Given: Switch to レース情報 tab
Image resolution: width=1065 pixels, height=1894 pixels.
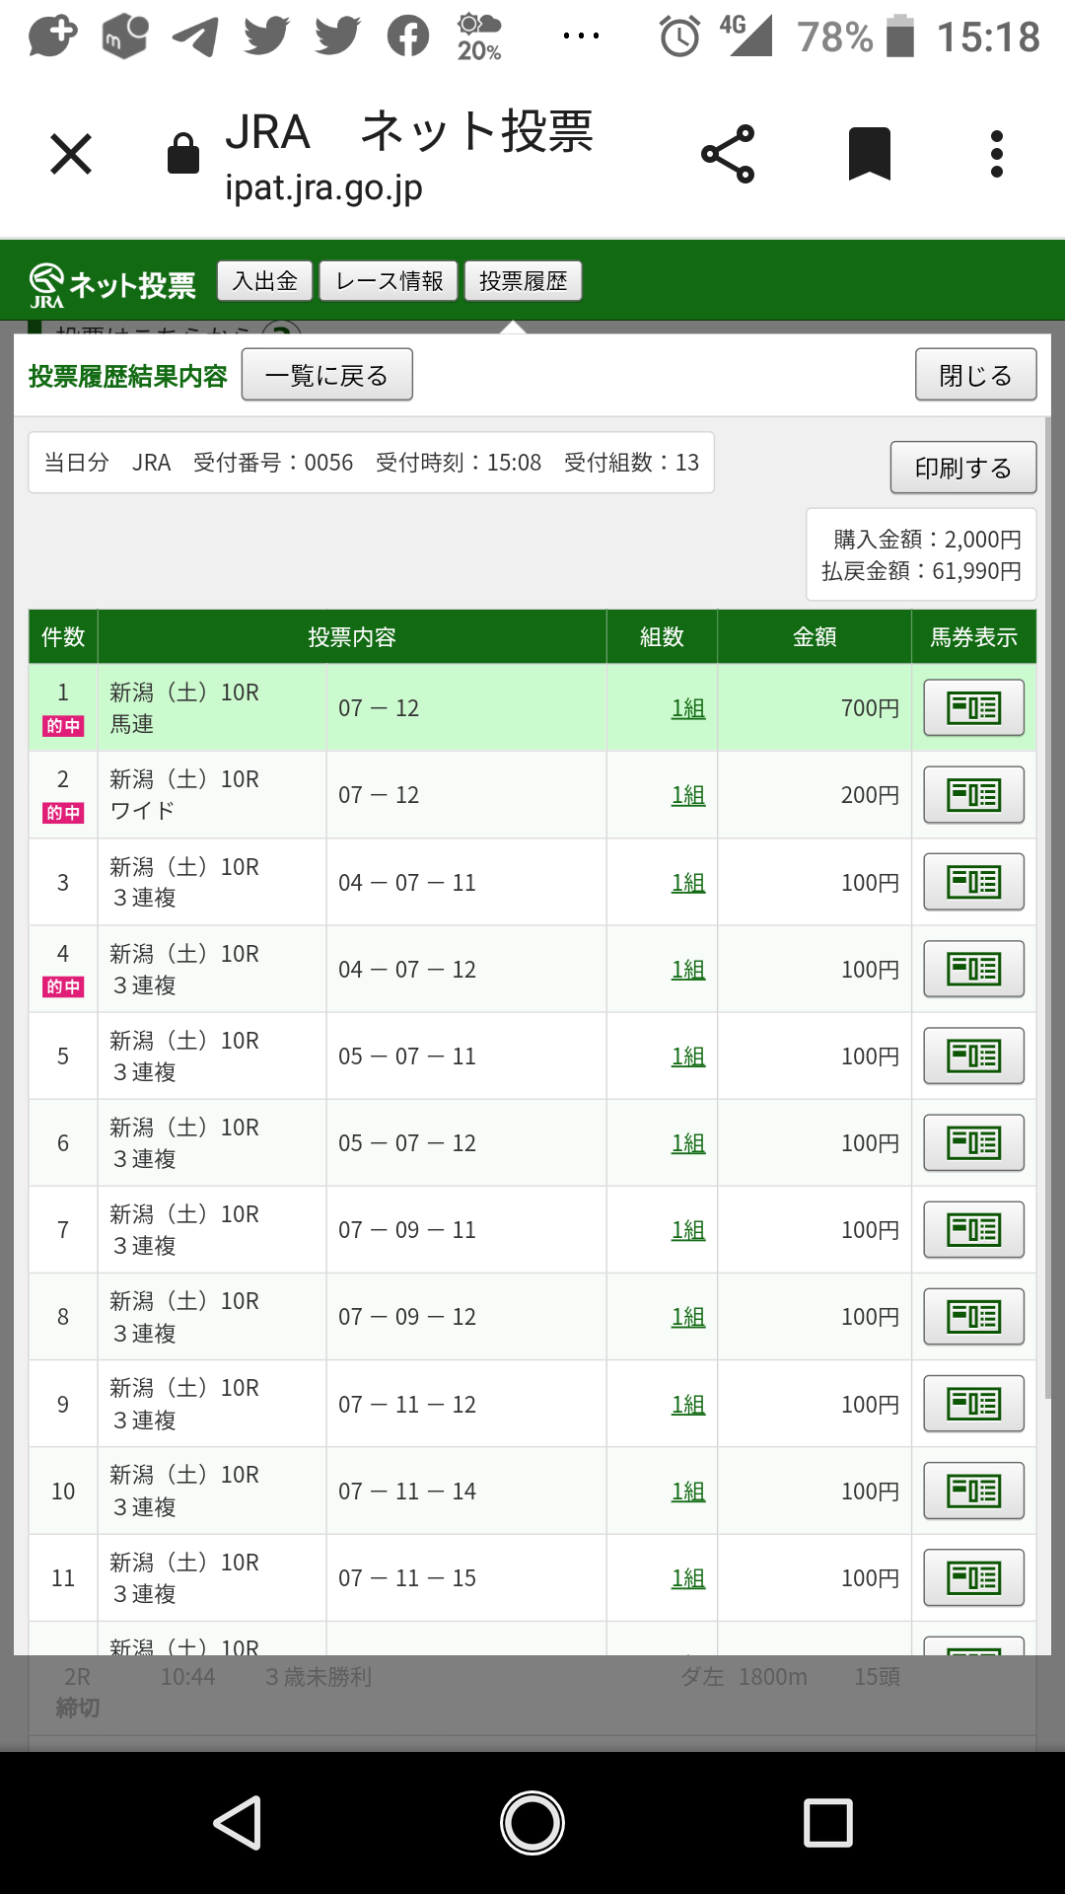Looking at the screenshot, I should (x=389, y=281).
